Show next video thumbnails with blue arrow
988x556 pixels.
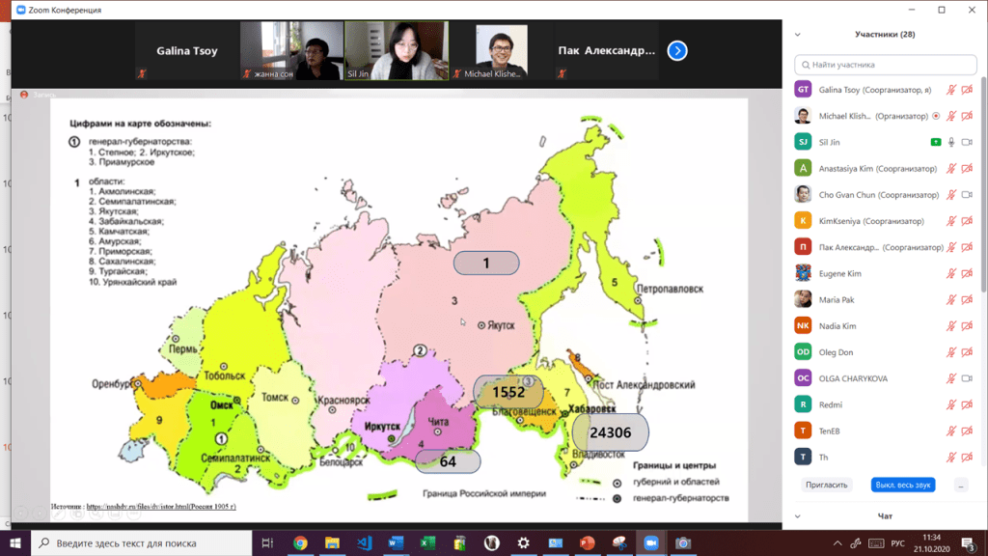[x=677, y=50]
